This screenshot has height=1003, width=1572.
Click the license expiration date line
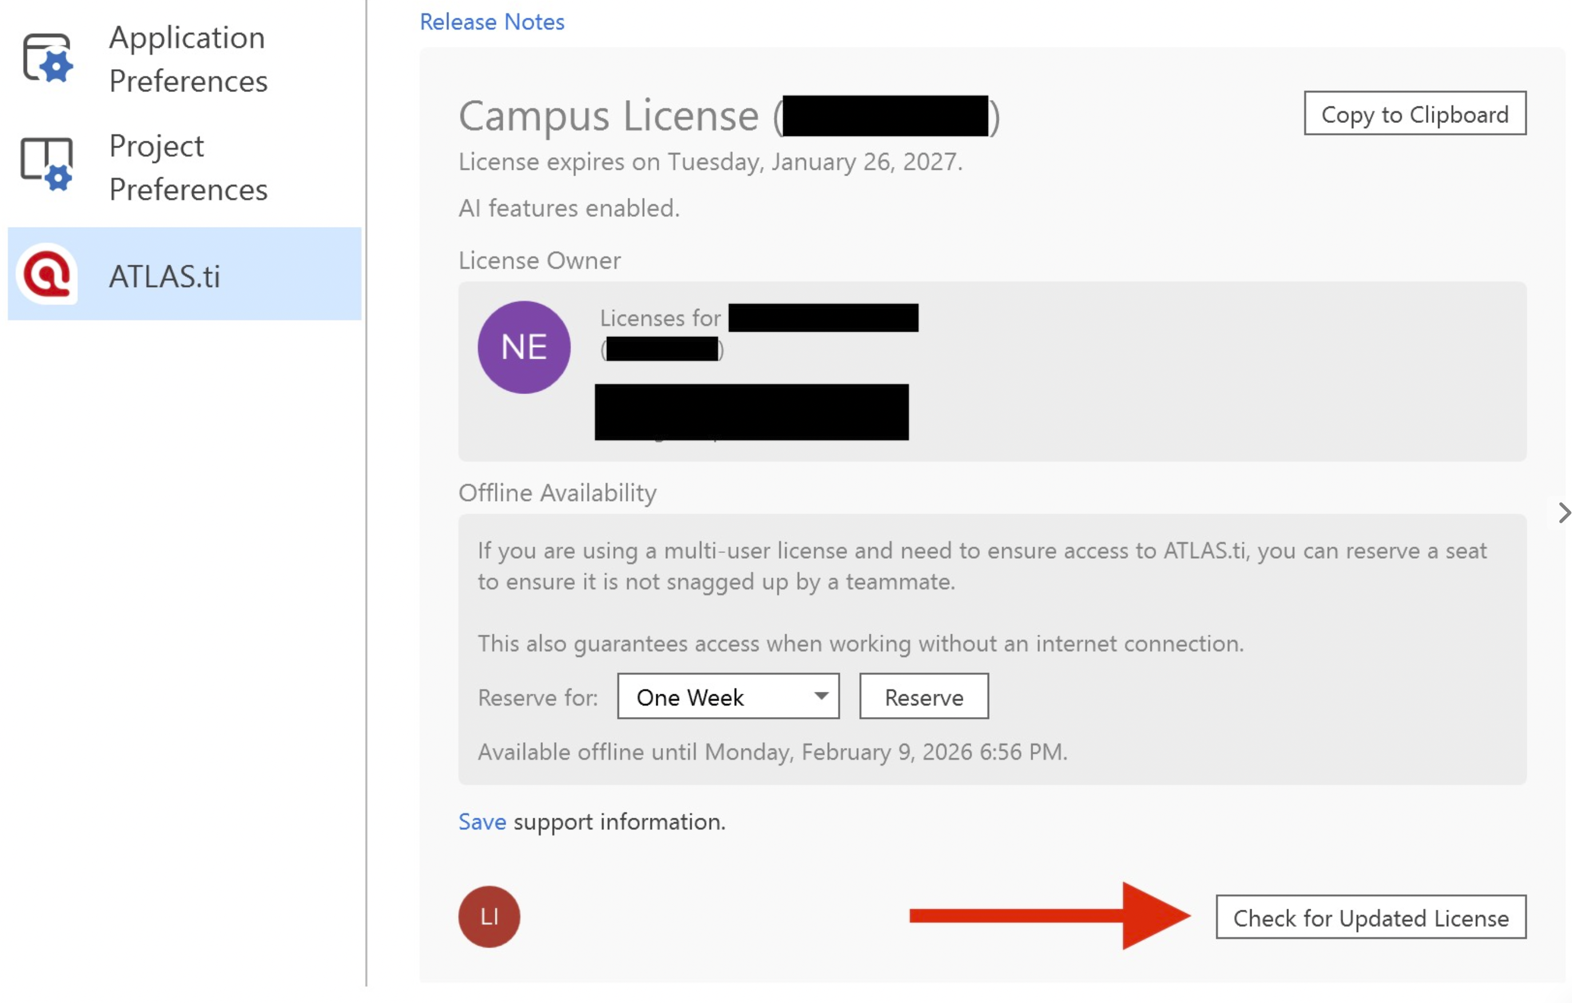coord(710,162)
